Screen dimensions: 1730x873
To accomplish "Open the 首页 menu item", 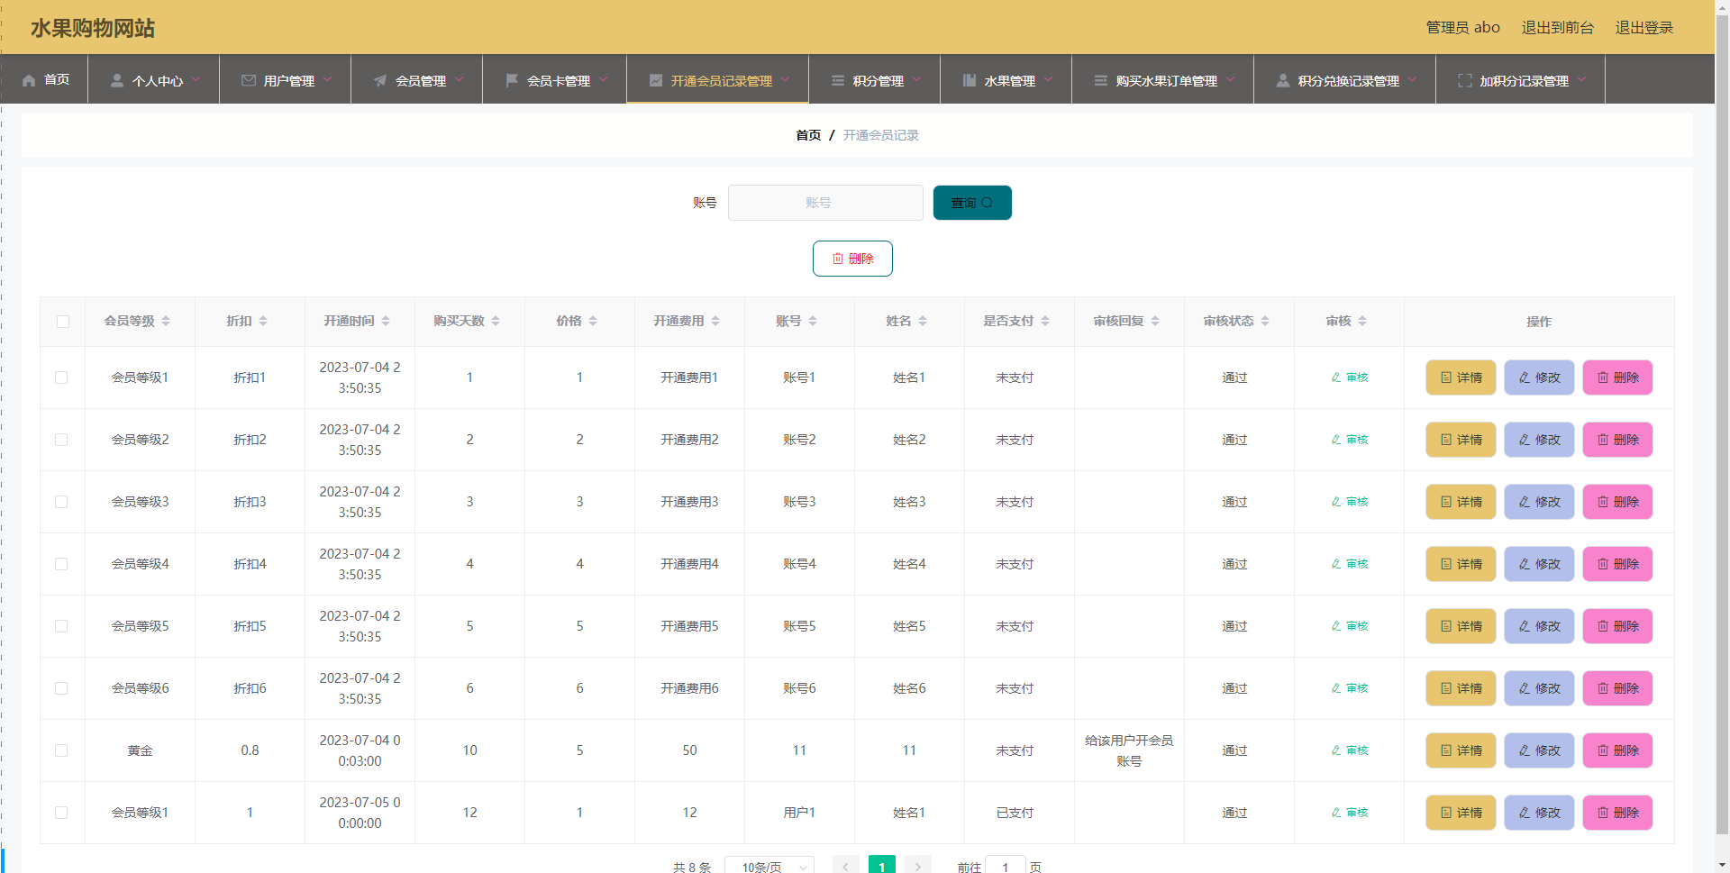I will pos(44,79).
